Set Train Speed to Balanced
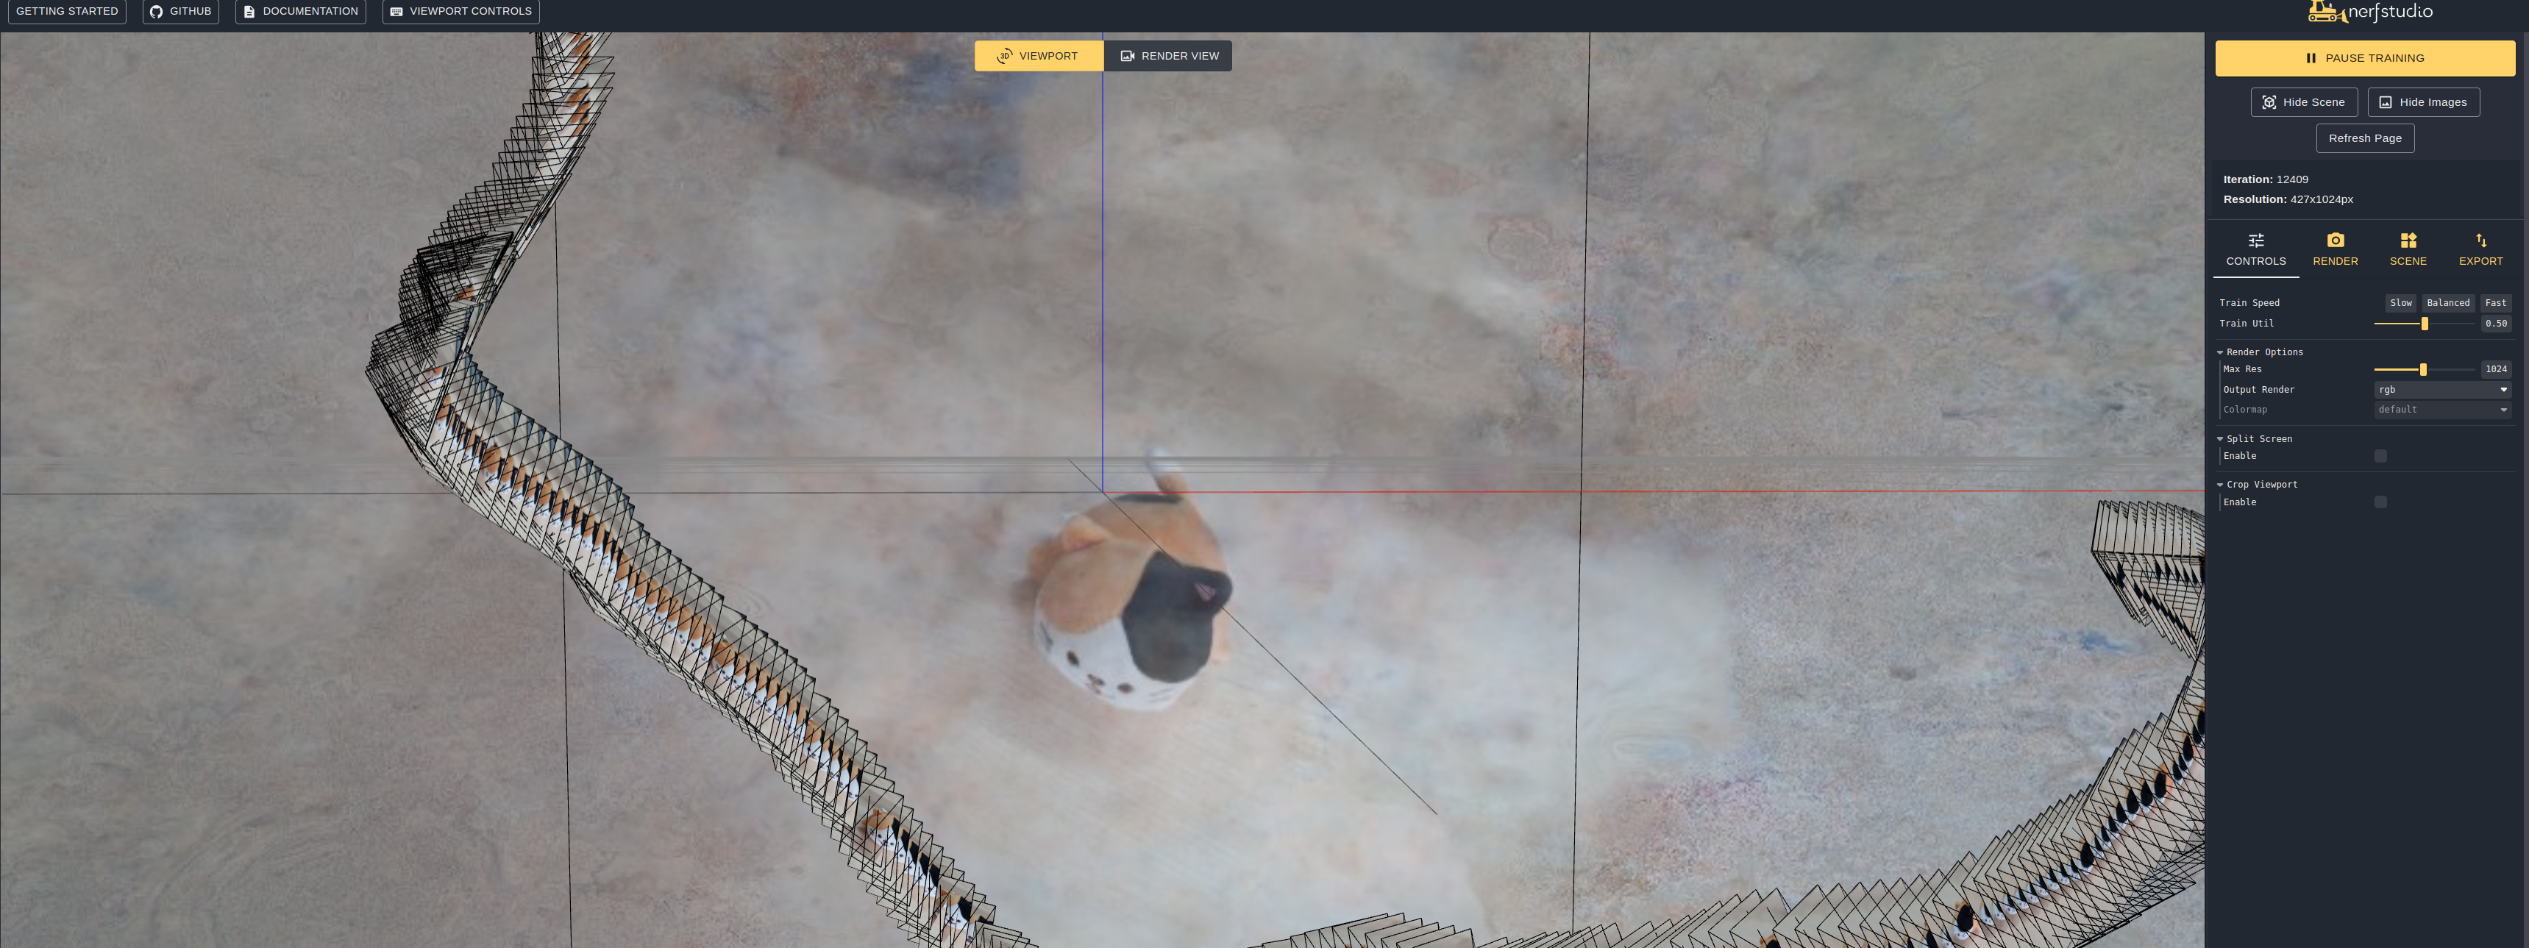The image size is (2529, 948). coord(2447,303)
